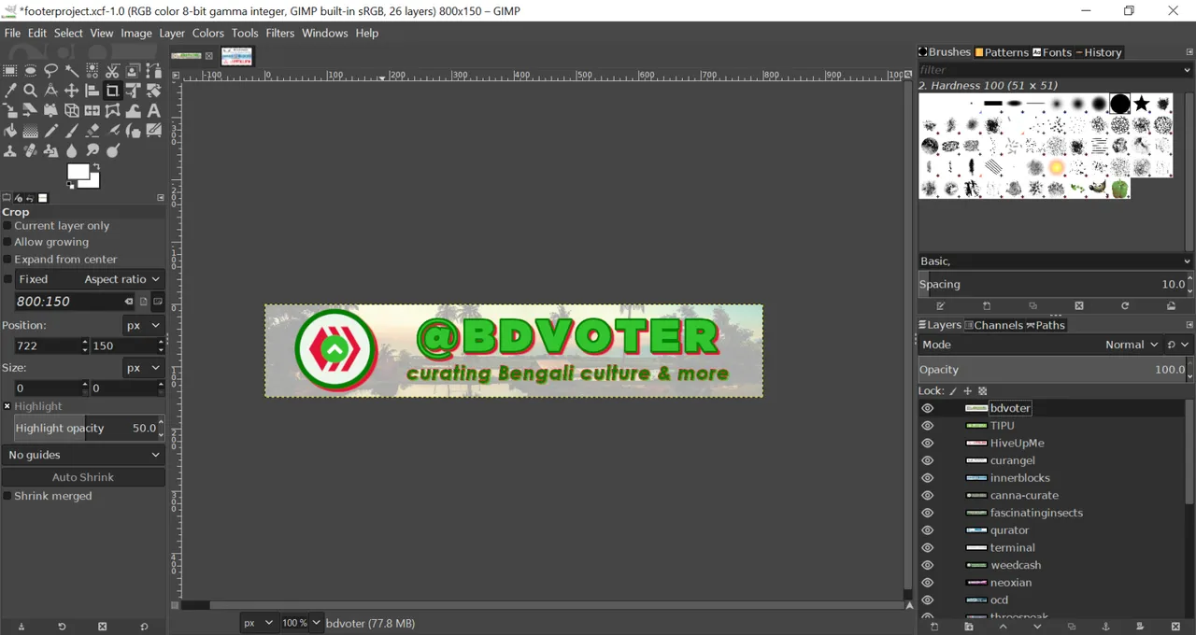
Task: Open the Layer menu
Action: pyautogui.click(x=172, y=33)
